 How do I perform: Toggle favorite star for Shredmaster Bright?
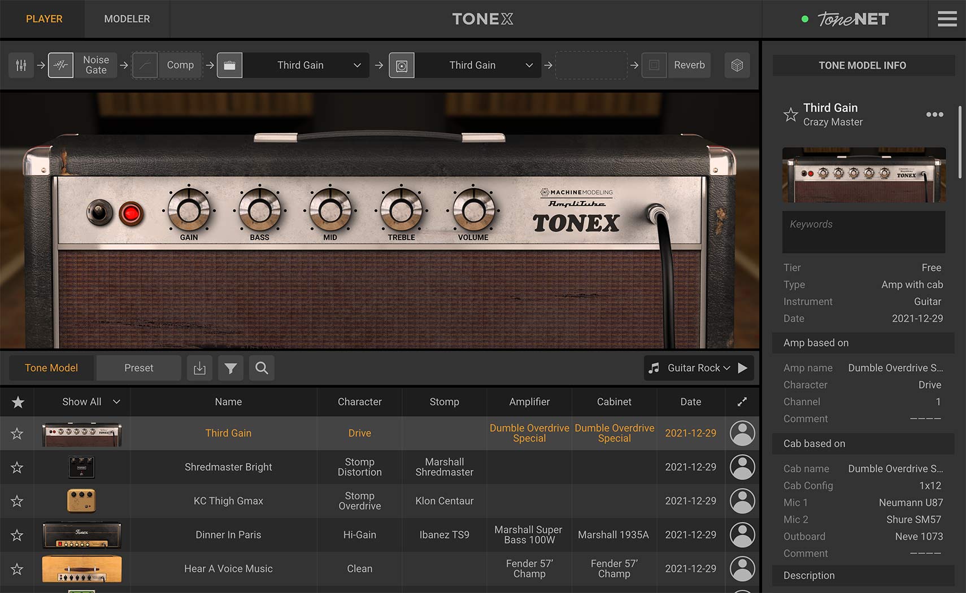tap(18, 467)
